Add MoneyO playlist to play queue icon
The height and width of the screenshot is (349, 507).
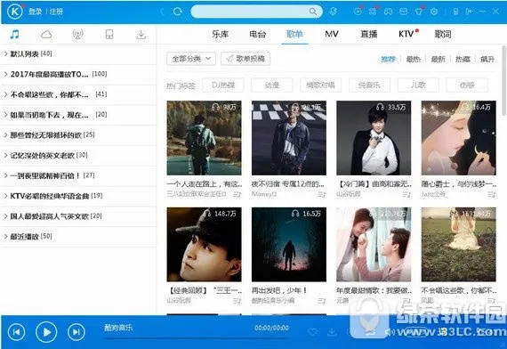tap(322, 194)
